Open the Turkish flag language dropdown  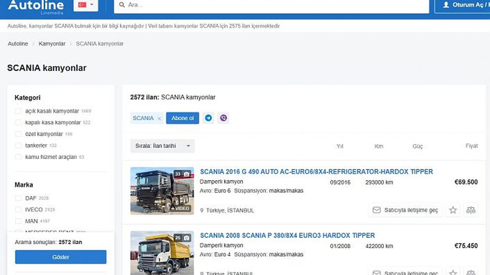(86, 5)
